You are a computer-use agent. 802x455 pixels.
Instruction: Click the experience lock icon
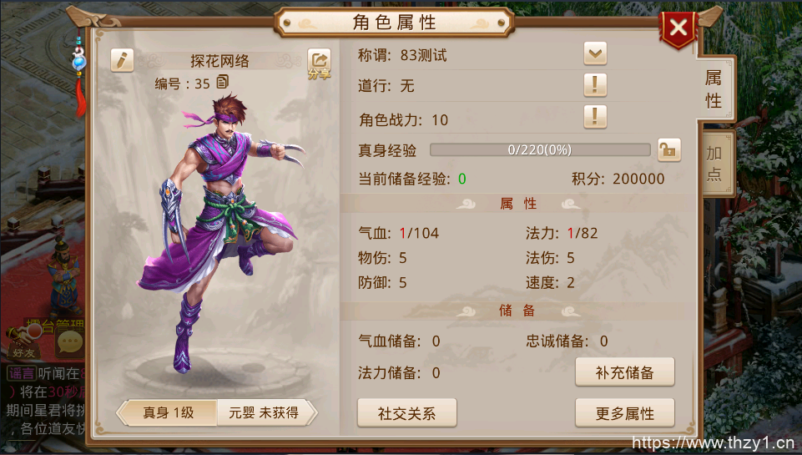[x=669, y=150]
